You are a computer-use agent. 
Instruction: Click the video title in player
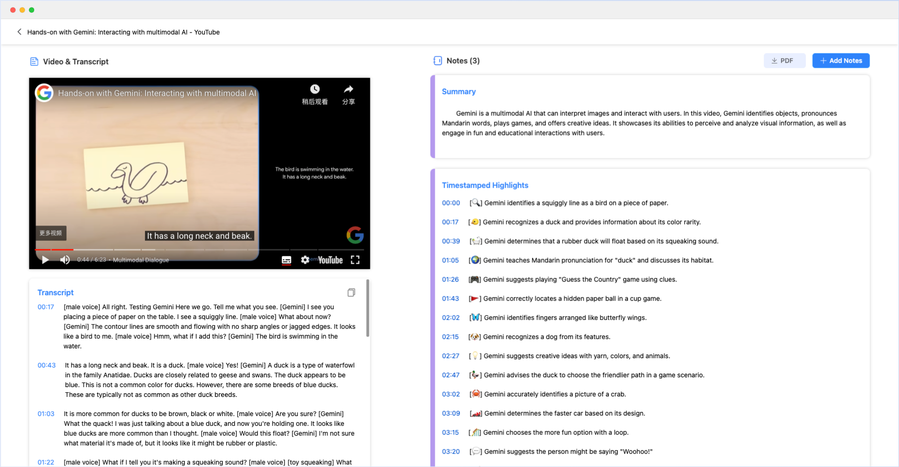click(x=157, y=93)
